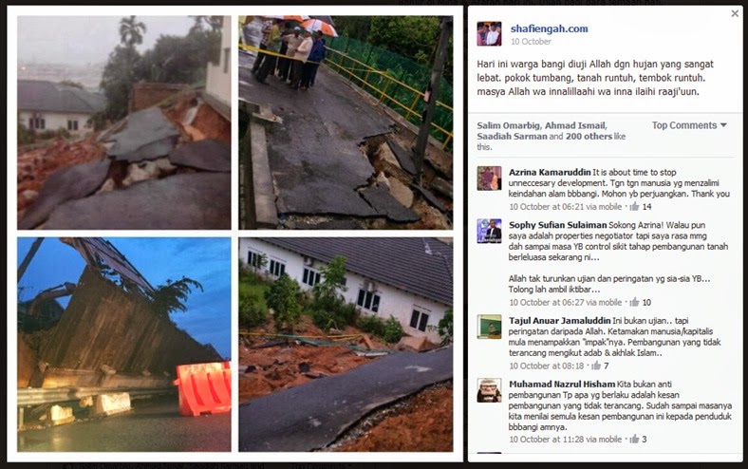Click Tajul Anuar Jamaluddin's avatar
This screenshot has height=469, width=748.
[x=489, y=327]
